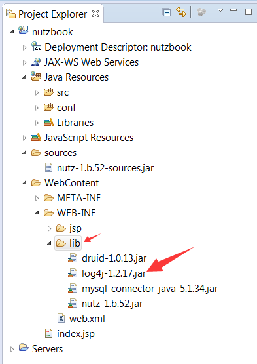
Task: Select the Libraries label
Action: [x=75, y=123]
